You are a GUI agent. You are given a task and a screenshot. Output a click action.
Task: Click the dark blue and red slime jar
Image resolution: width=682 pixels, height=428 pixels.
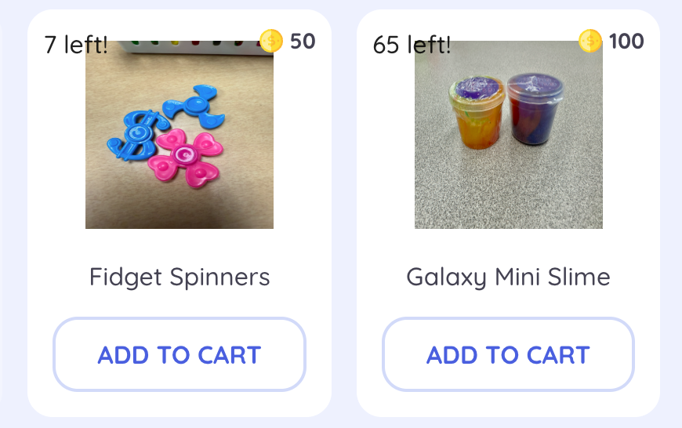(535, 114)
